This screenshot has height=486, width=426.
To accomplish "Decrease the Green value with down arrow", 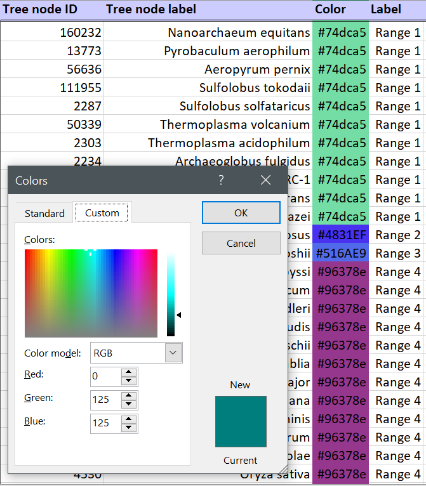I will [129, 404].
